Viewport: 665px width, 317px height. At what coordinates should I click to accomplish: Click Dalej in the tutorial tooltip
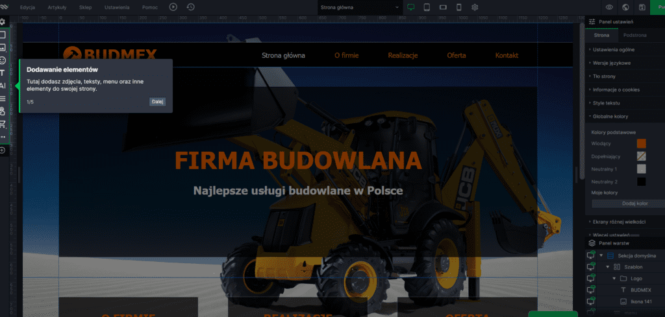coord(157,102)
